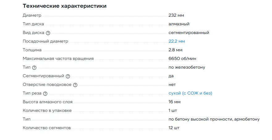Open the сухой (с СОЖ и без) link

coord(190,93)
